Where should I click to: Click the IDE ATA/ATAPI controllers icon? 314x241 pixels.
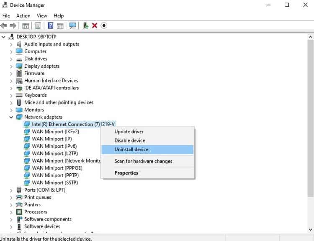[19, 88]
